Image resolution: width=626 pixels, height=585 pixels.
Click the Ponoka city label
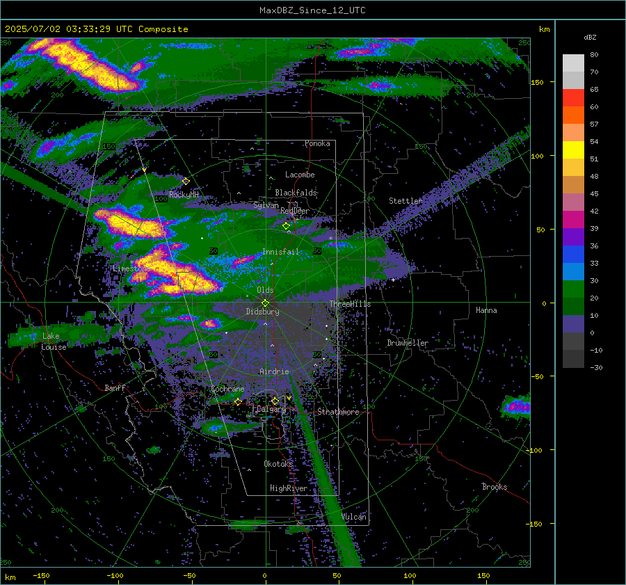[x=317, y=143]
